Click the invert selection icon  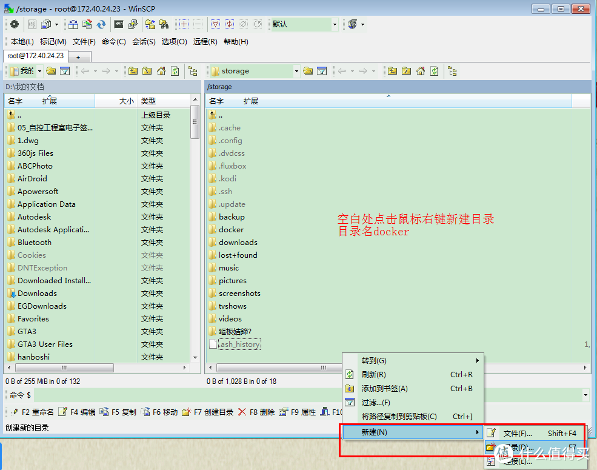(229, 25)
